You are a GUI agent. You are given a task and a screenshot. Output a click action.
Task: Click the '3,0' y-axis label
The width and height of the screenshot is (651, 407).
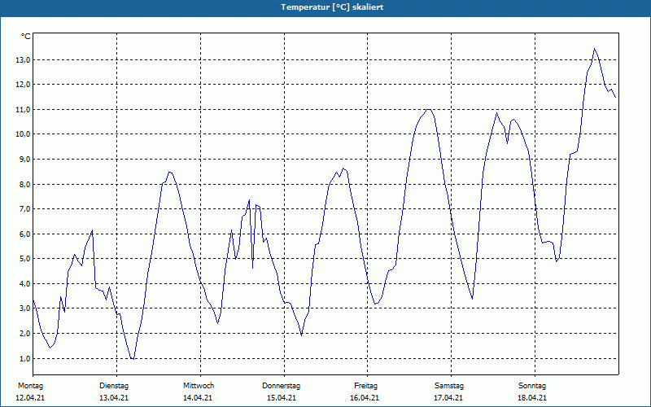coord(24,309)
